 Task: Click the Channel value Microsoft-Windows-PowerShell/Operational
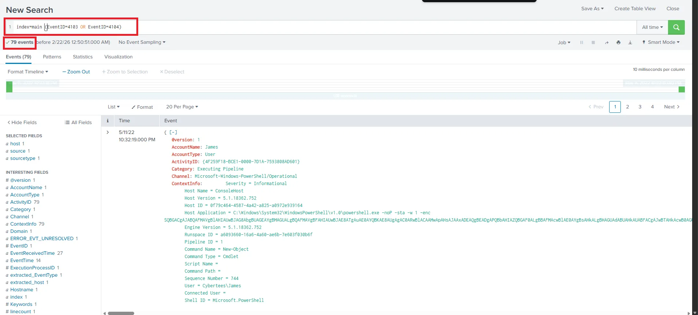click(246, 176)
